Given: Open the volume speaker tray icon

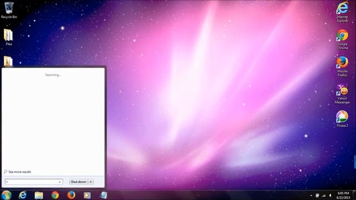Looking at the screenshot, I should pyautogui.click(x=330, y=196).
